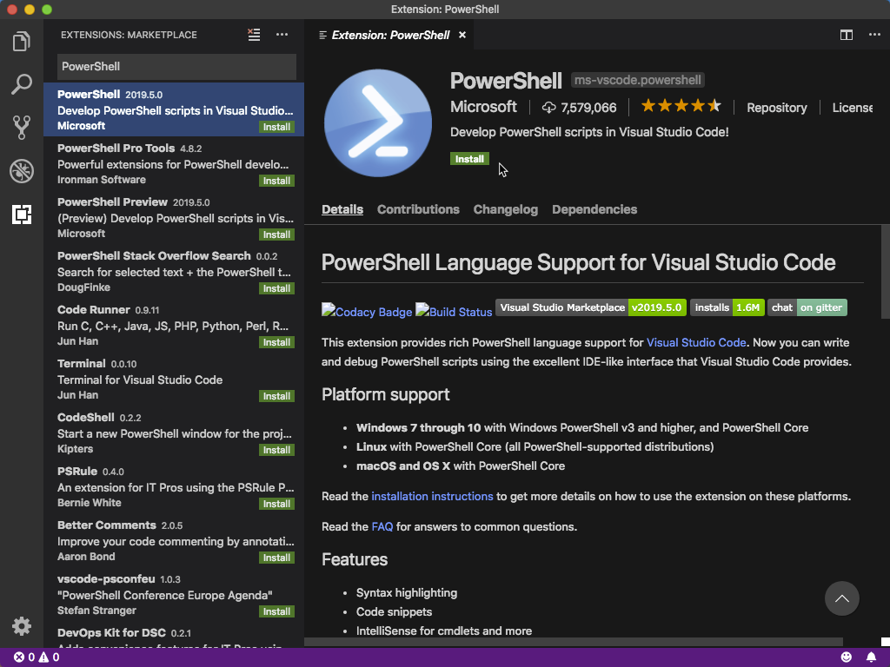Close the Extension: PowerShell tab

[x=462, y=35]
